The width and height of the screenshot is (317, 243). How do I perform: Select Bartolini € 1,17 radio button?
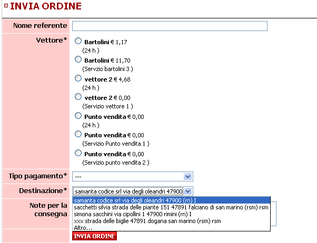tap(78, 41)
